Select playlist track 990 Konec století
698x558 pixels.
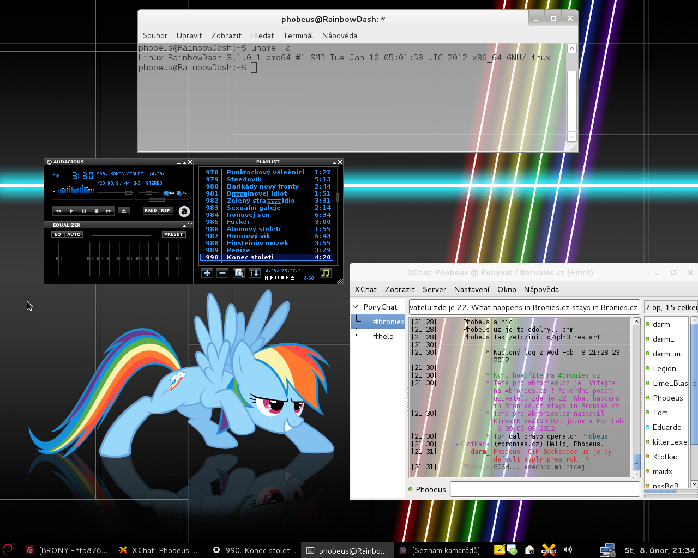click(x=268, y=257)
